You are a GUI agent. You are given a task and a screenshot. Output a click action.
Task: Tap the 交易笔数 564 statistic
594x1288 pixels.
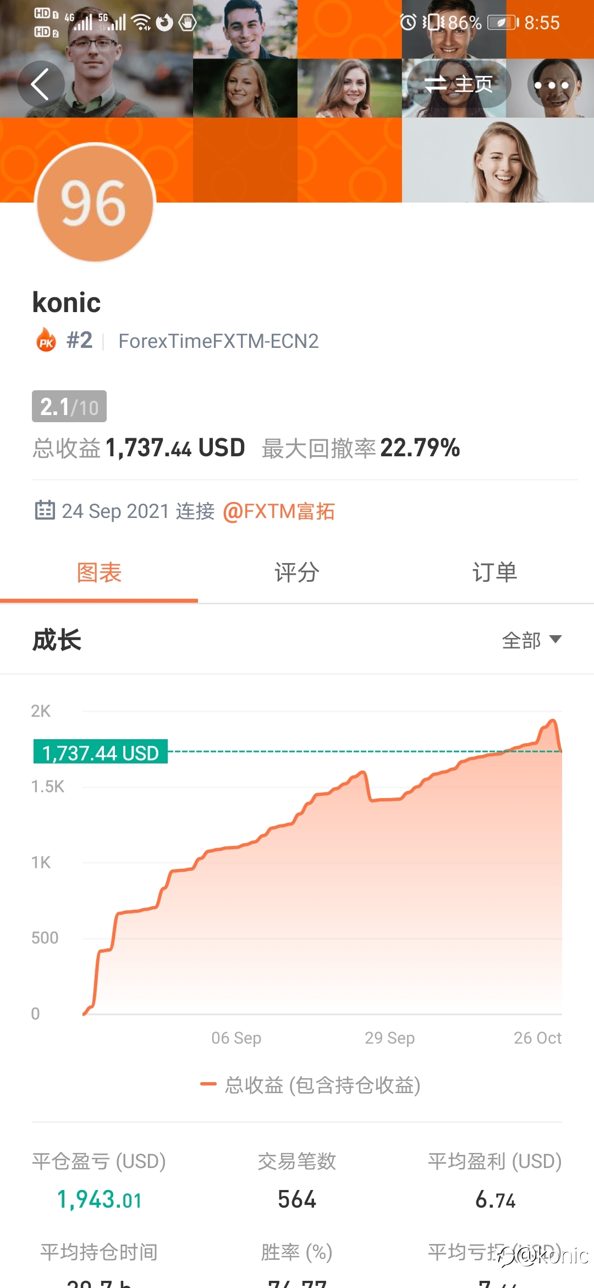tap(297, 1180)
